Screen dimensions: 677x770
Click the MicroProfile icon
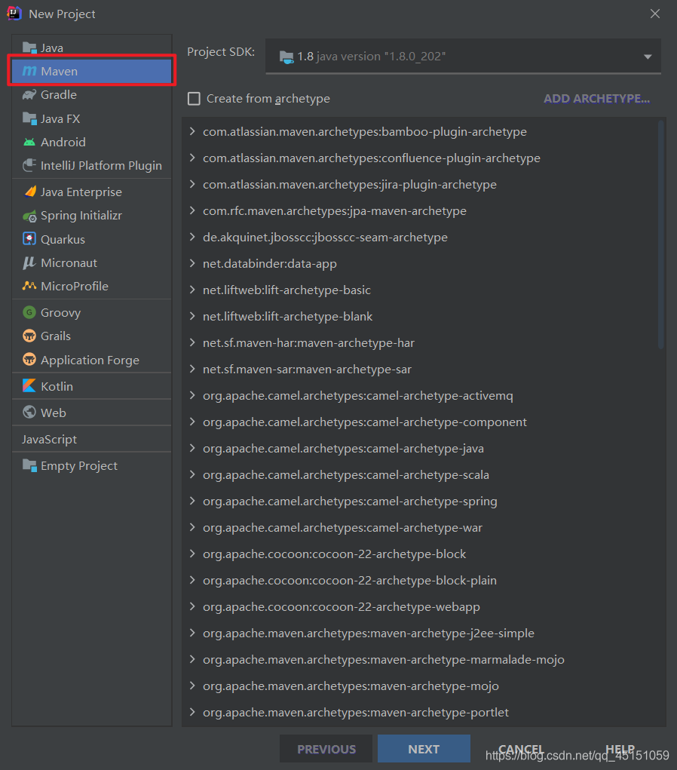29,286
